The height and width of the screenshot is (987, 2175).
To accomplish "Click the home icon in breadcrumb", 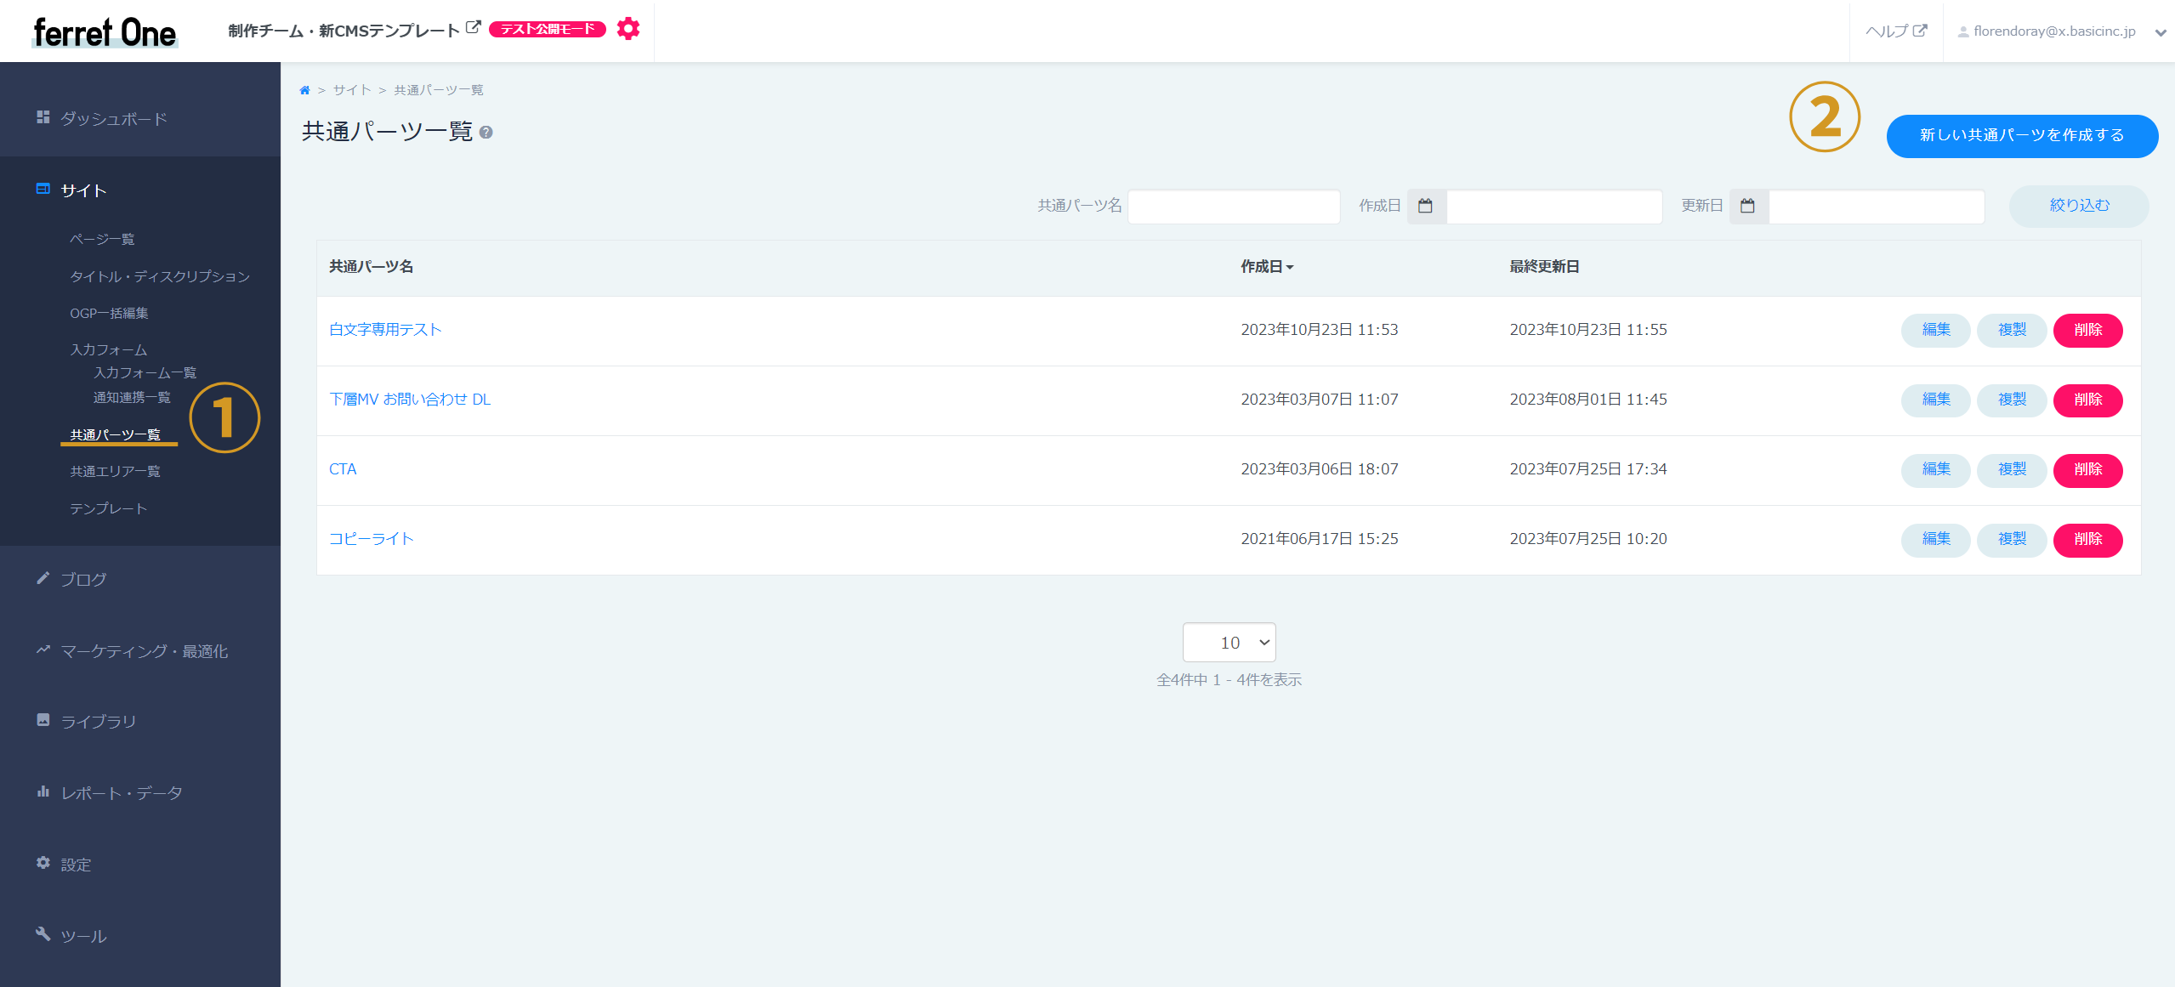I will (x=304, y=90).
